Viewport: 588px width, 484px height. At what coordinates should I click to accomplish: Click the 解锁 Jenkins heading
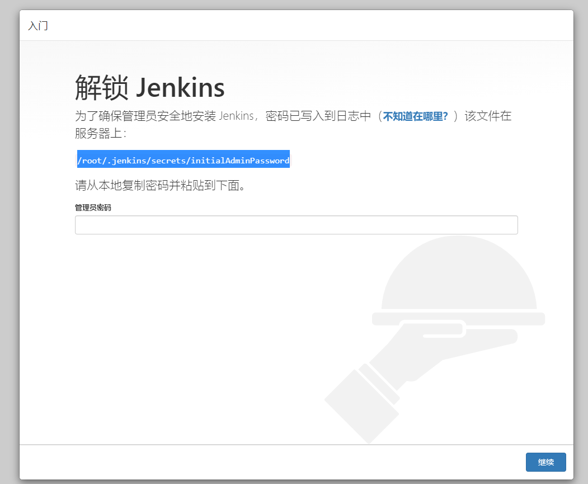149,87
